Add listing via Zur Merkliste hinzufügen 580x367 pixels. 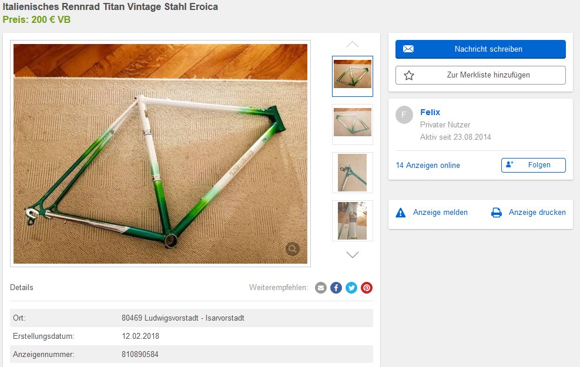coord(480,75)
